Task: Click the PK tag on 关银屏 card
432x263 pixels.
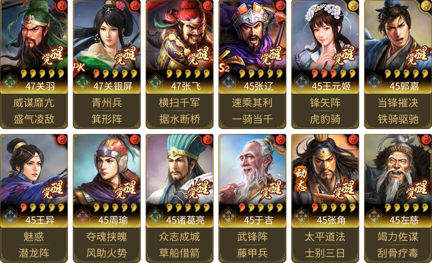Action: 79,67
